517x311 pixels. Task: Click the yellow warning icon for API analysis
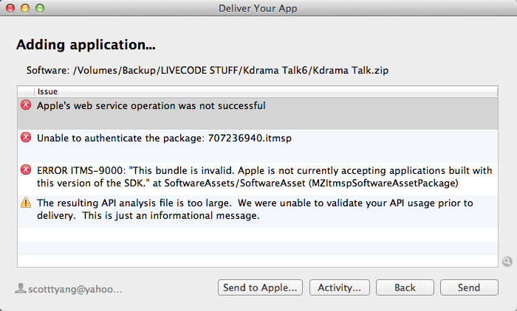coord(27,202)
